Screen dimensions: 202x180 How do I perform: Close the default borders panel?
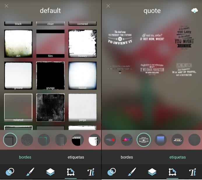[6, 6]
